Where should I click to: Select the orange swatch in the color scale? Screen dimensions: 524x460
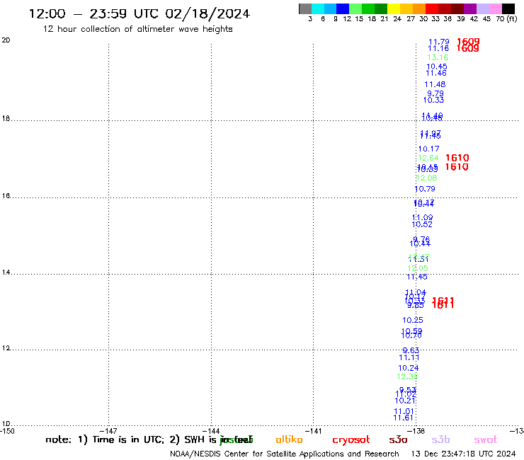pos(419,8)
